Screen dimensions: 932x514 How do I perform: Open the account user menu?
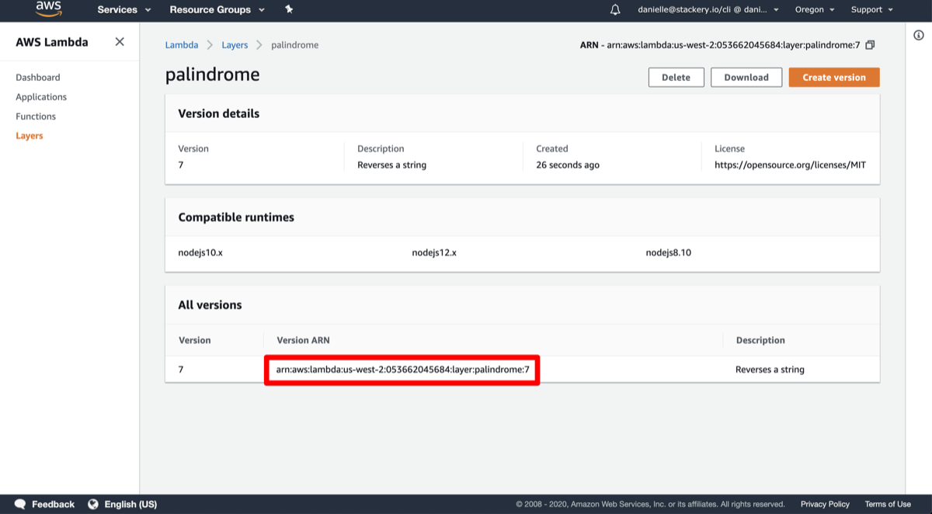(x=708, y=9)
